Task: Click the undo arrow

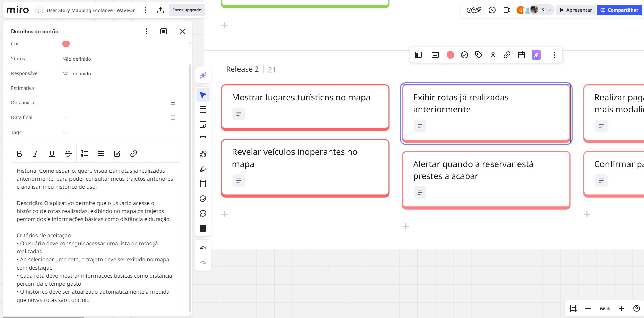Action: click(x=203, y=248)
